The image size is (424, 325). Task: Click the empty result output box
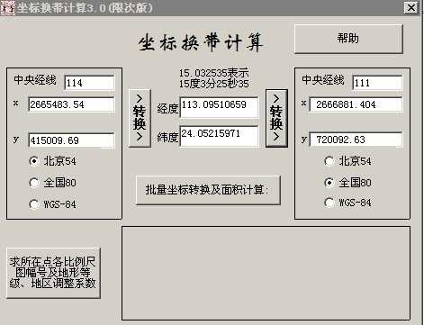click(x=266, y=273)
